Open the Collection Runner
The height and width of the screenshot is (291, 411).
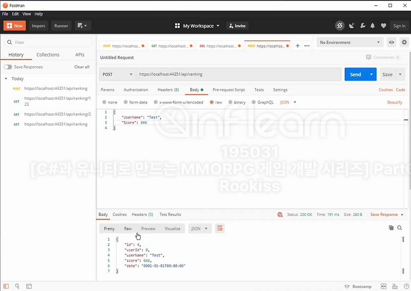[61, 26]
